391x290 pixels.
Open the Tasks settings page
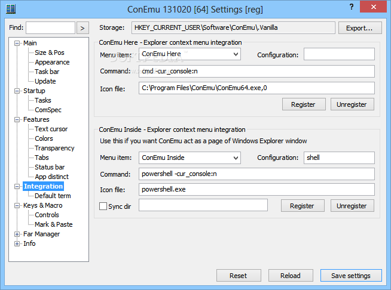coord(43,100)
